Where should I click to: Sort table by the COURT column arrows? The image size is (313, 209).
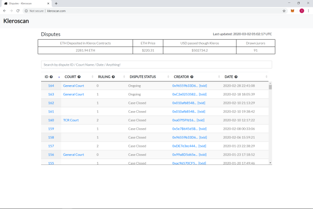pyautogui.click(x=92, y=77)
